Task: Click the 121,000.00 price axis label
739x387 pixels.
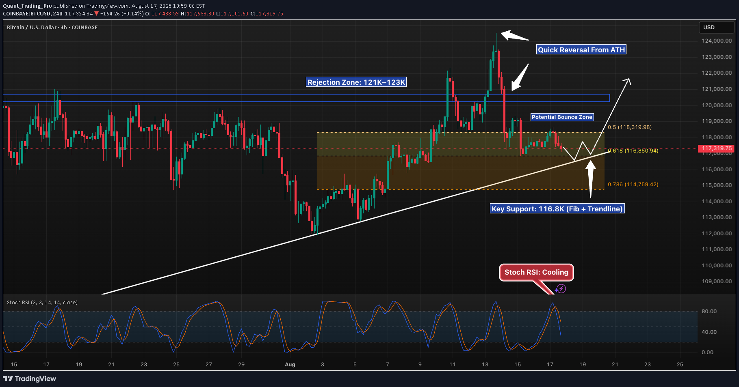Action: [717, 89]
